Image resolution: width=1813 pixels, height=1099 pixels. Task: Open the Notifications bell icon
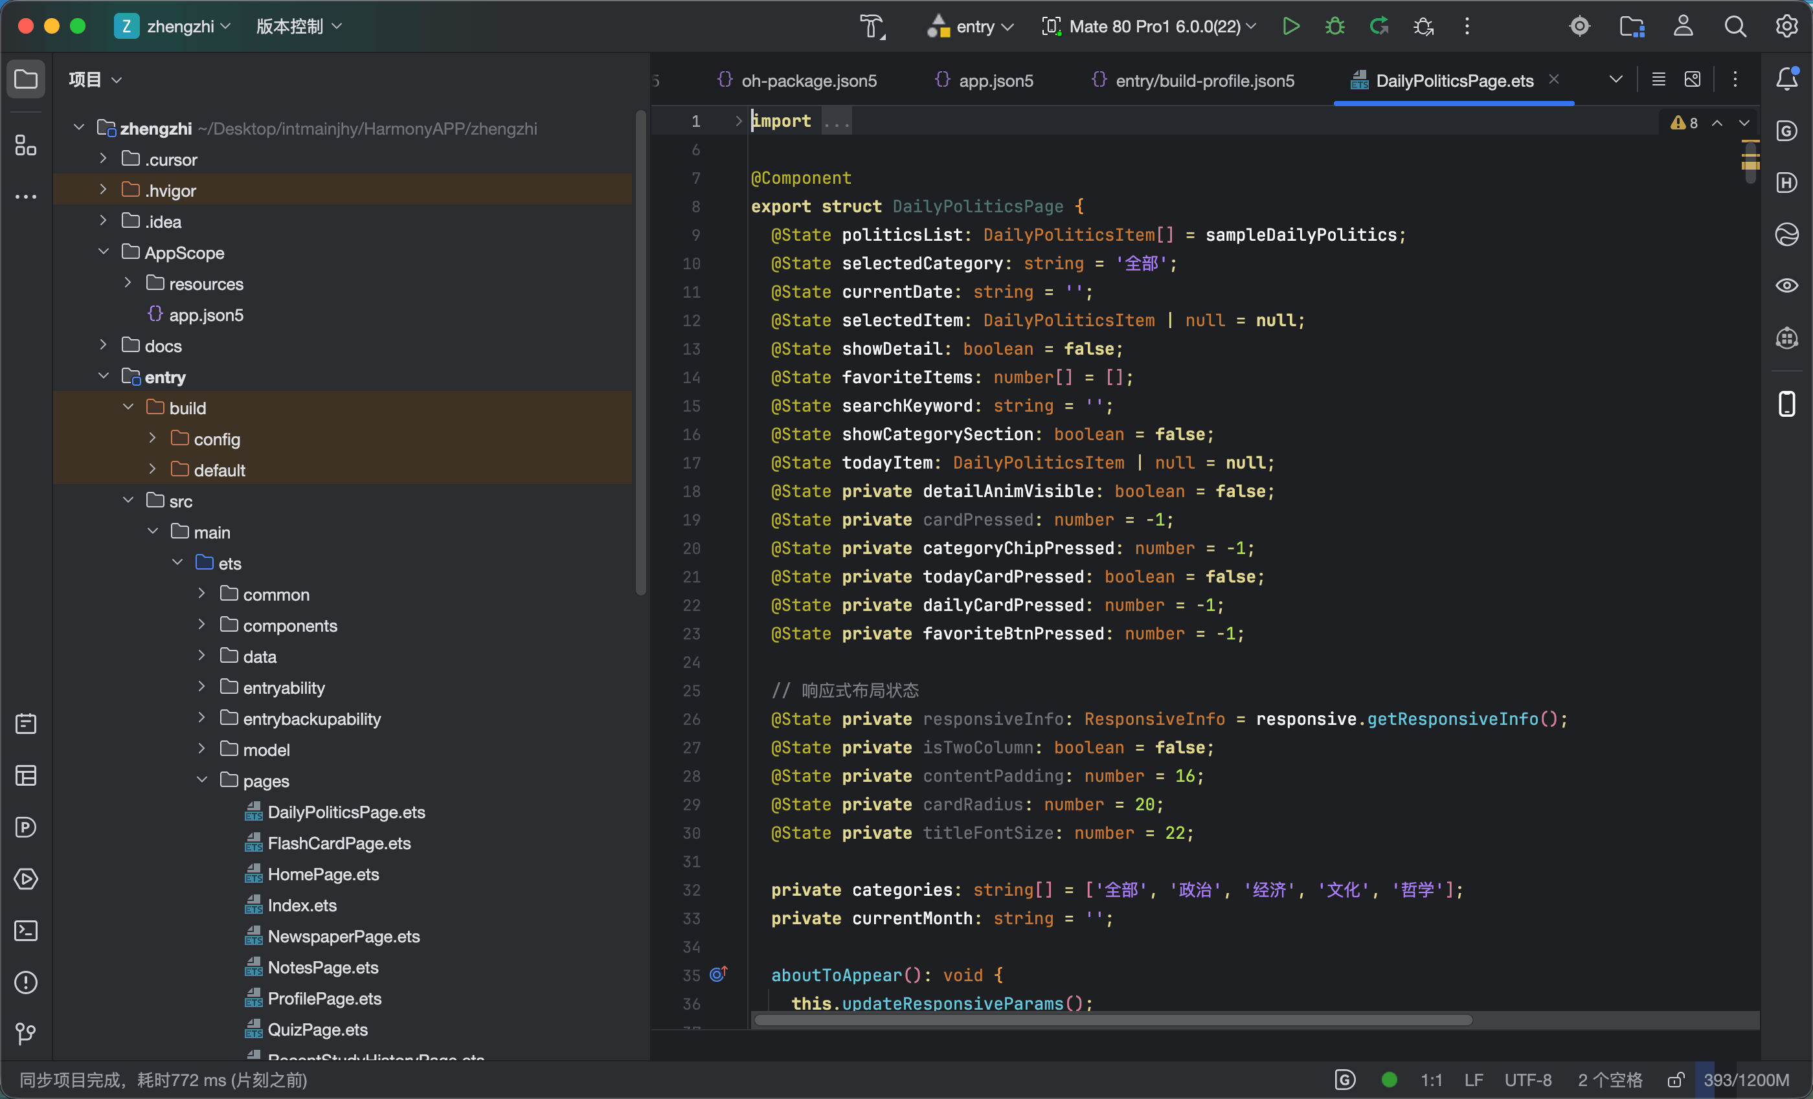1786,79
